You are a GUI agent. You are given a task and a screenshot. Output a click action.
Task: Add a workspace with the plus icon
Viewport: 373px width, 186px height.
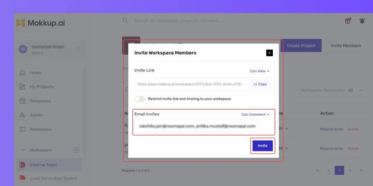76,150
